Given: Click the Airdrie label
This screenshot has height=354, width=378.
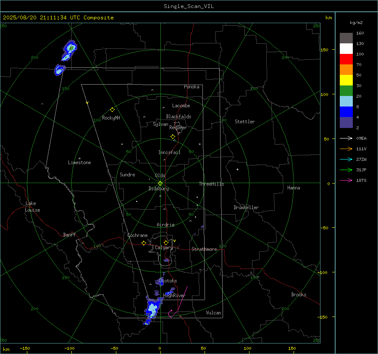Looking at the screenshot, I should (165, 225).
